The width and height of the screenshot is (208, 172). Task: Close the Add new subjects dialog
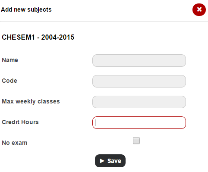pyautogui.click(x=199, y=9)
